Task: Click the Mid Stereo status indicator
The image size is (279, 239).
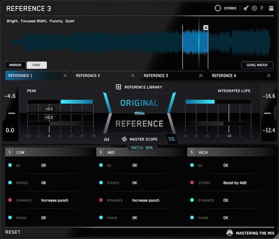Action: click(101, 183)
